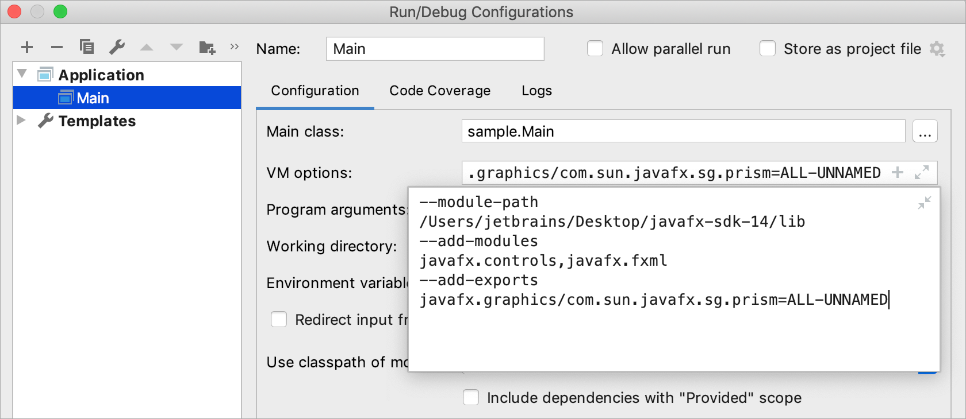Expand the VM options field with the arrows icon

tap(922, 172)
